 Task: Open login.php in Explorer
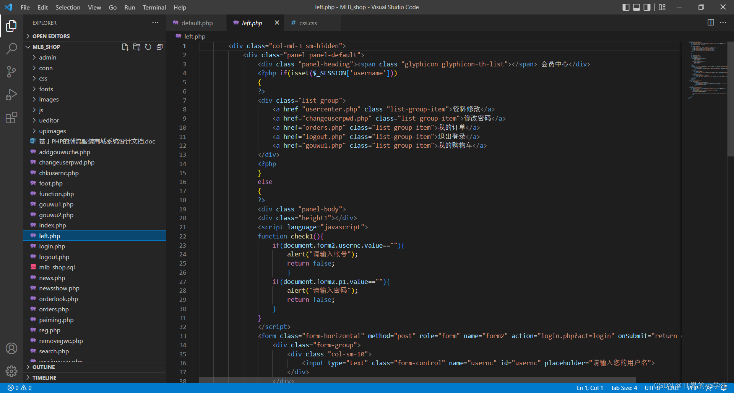pyautogui.click(x=95, y=246)
